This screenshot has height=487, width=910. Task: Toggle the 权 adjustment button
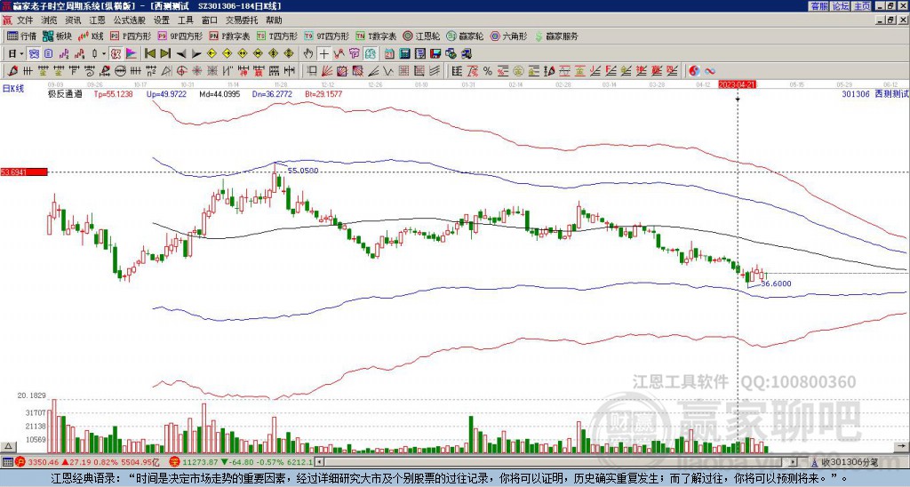(x=116, y=54)
